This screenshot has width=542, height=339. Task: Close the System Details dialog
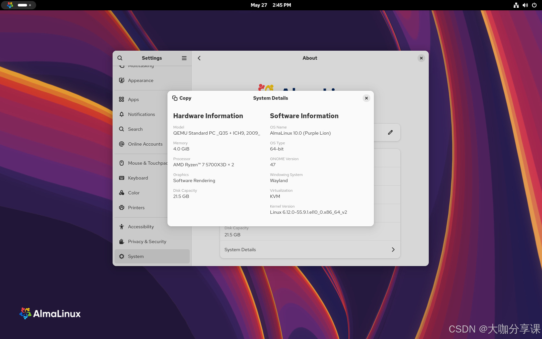(x=366, y=98)
